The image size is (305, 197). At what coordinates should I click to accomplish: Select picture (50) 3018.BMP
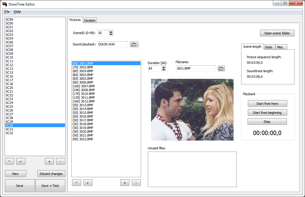(106, 124)
